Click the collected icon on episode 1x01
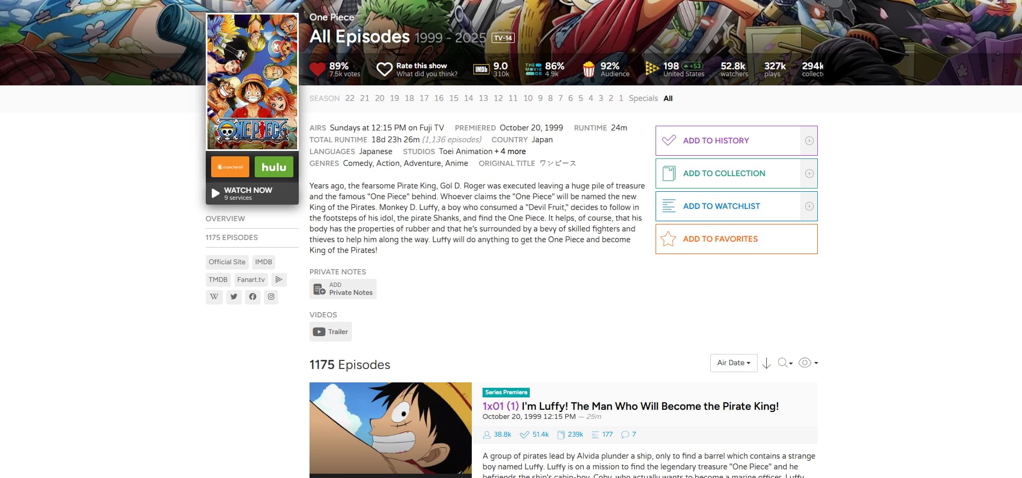The image size is (1022, 478). tap(561, 434)
